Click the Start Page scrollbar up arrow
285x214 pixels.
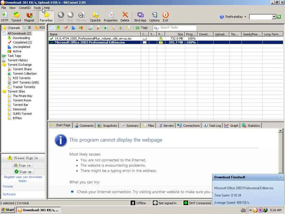281,131
